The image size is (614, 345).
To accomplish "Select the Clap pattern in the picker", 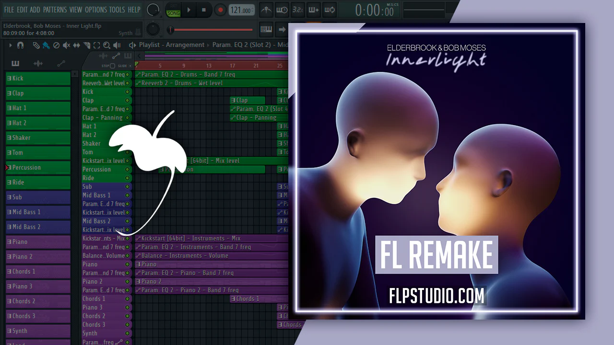I will tap(38, 93).
